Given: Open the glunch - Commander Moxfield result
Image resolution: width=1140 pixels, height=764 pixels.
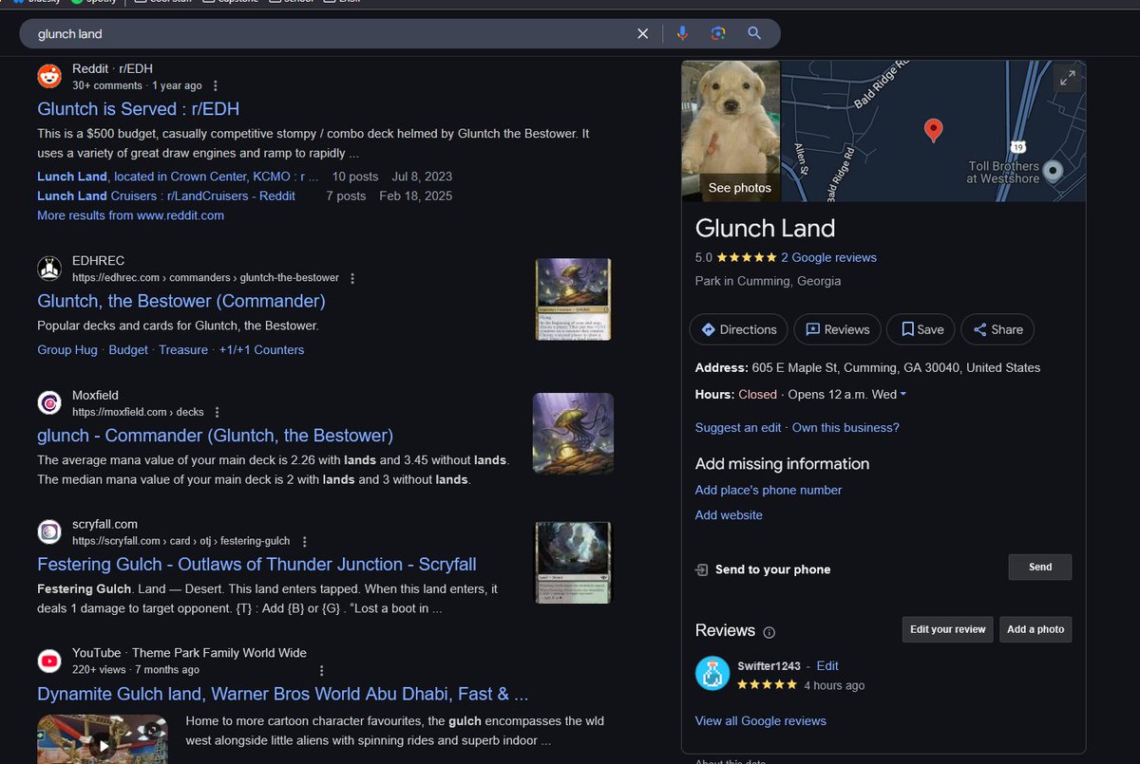Looking at the screenshot, I should (x=216, y=436).
